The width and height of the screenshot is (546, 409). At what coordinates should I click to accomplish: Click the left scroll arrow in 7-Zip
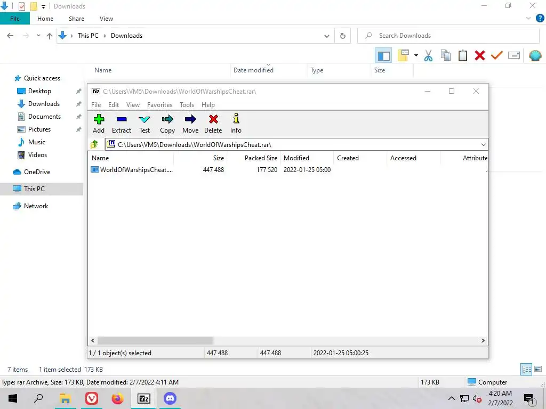pyautogui.click(x=93, y=340)
